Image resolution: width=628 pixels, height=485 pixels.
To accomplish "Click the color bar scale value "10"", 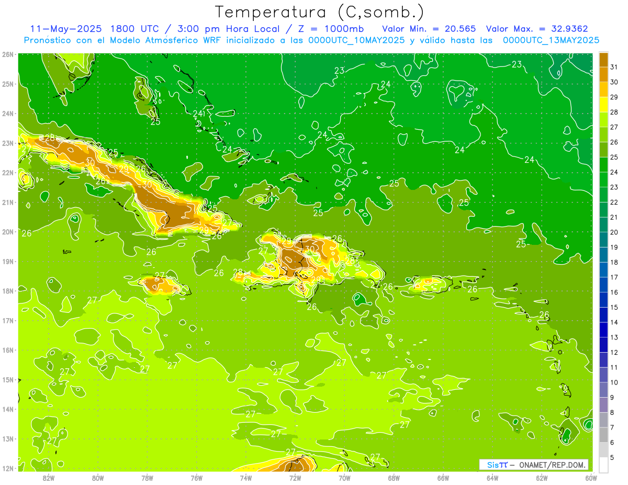I will [614, 382].
